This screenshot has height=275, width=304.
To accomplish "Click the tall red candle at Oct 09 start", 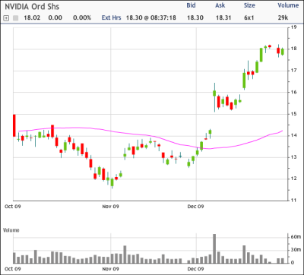I will coord(14,125).
